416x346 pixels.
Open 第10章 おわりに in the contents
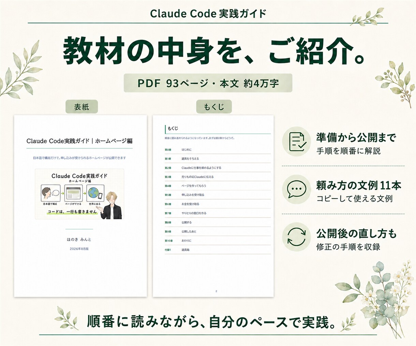click(218, 240)
